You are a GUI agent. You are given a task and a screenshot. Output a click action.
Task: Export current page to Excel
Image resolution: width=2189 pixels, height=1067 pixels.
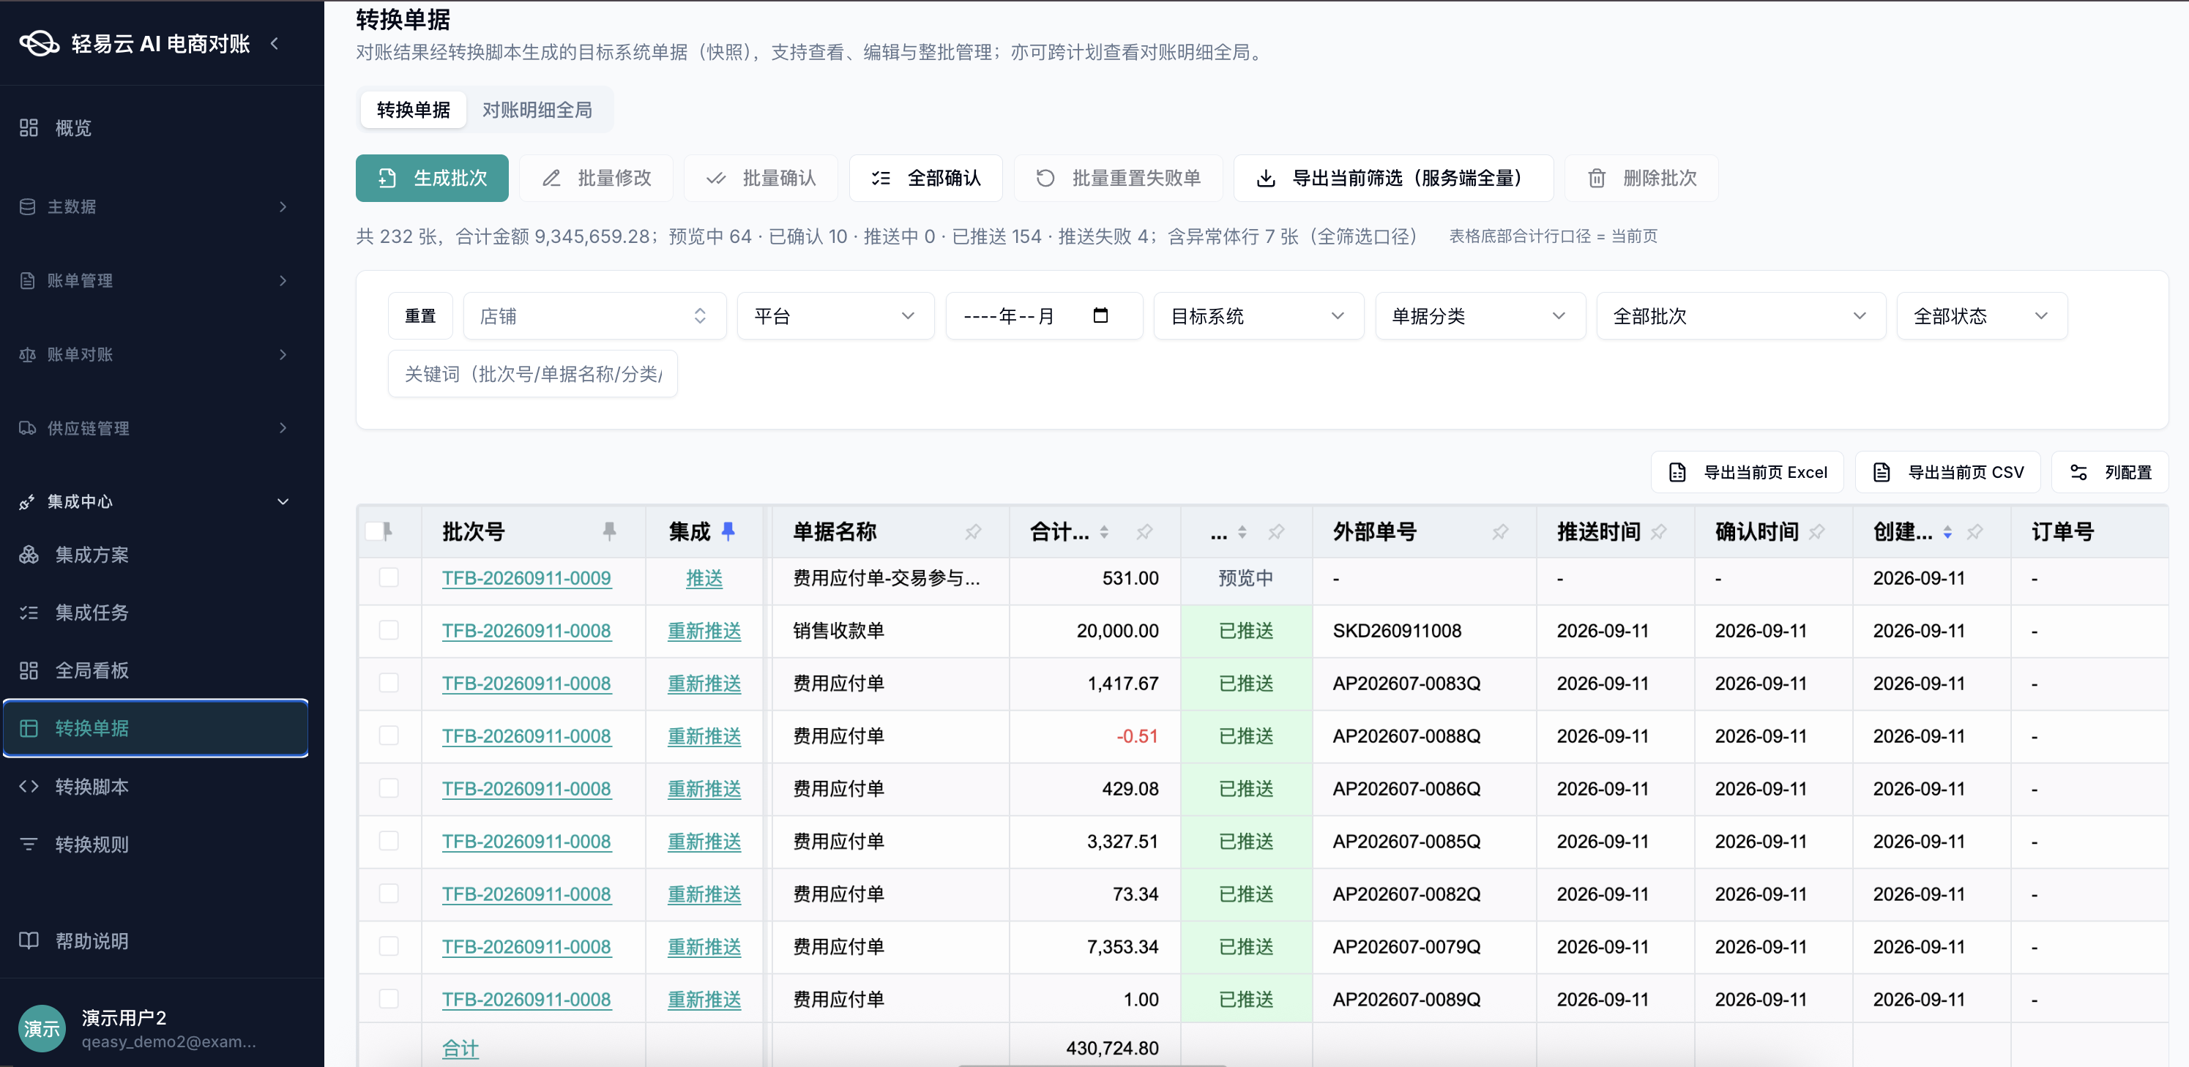coord(1747,471)
